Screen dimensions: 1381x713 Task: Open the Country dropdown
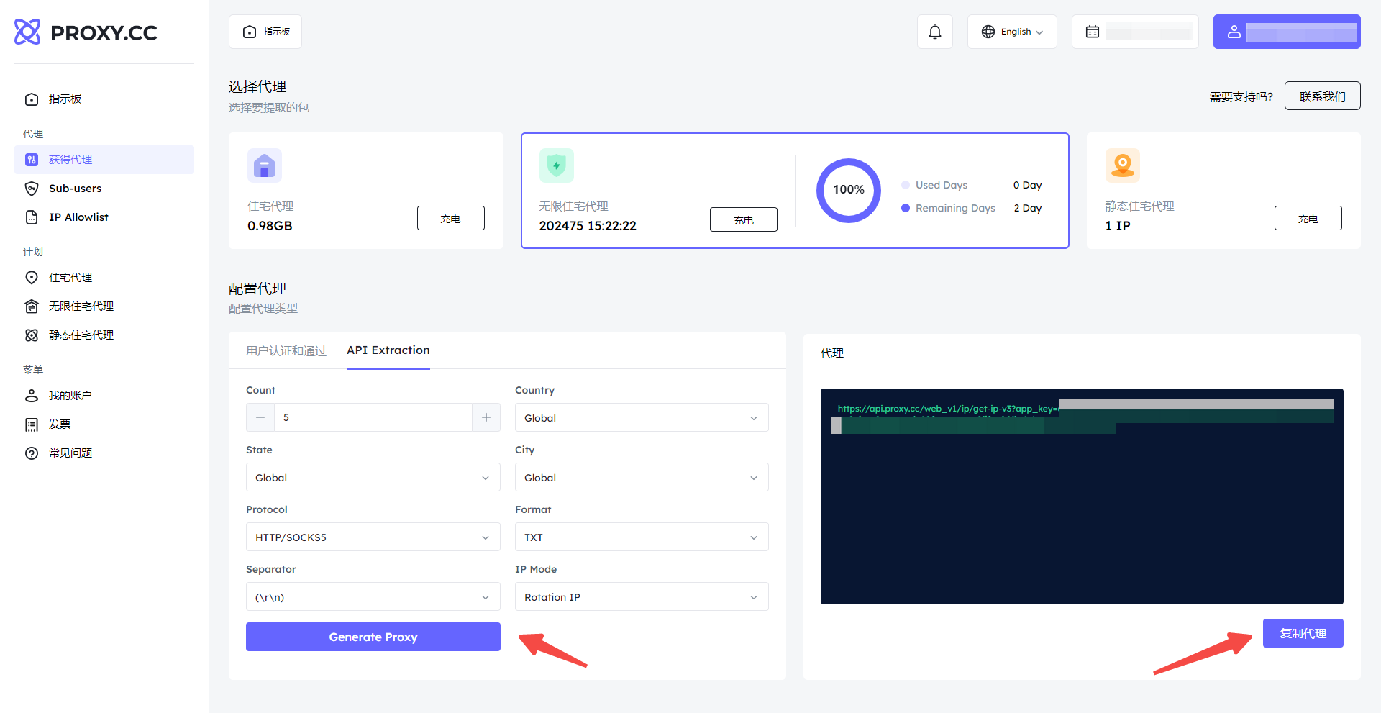642,417
